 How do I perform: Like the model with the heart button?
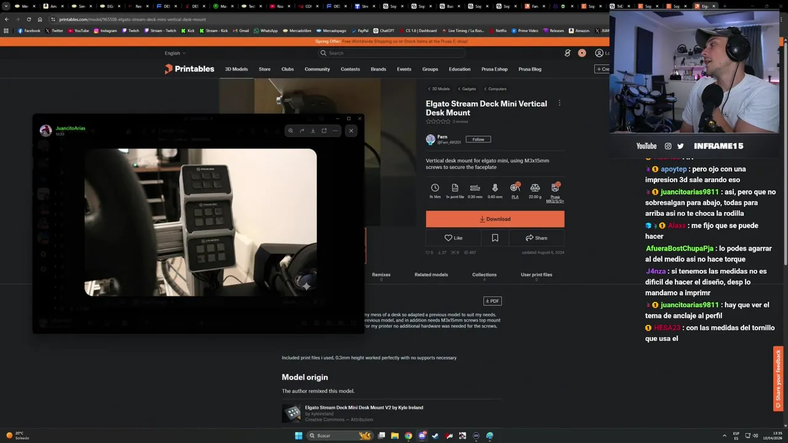(x=453, y=238)
